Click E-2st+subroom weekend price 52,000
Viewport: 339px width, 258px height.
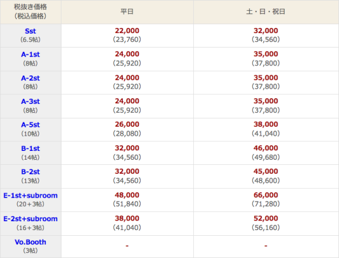click(x=265, y=219)
